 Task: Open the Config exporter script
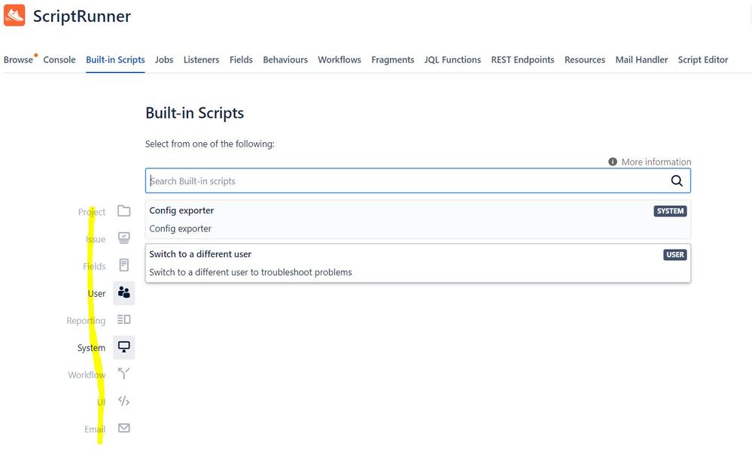coord(418,219)
